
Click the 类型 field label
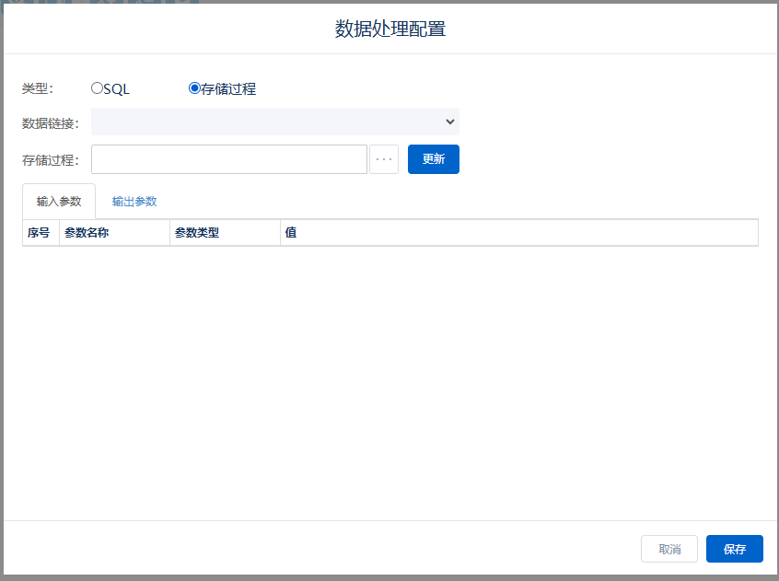pos(38,89)
